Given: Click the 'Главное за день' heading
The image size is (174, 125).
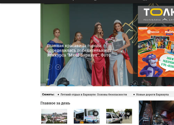Looking at the screenshot, I should point(55,103).
